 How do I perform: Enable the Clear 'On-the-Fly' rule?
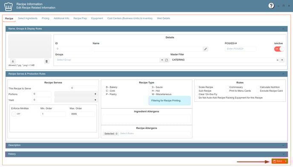pyautogui.click(x=197, y=94)
